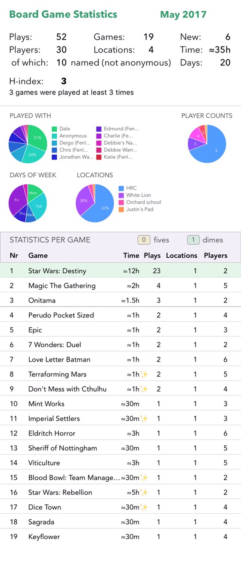The width and height of the screenshot is (241, 574).
Task: Select the Keyflower row
Action: click(x=120, y=537)
